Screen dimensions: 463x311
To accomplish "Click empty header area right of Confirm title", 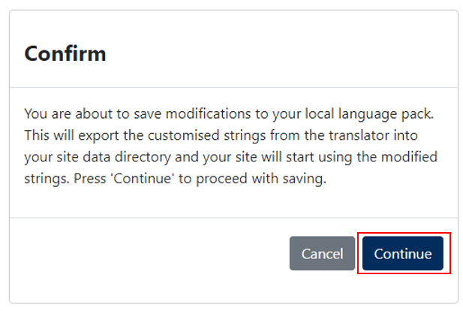I will click(x=281, y=53).
